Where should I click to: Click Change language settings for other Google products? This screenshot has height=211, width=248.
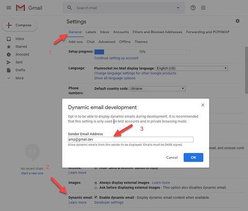[135, 73]
